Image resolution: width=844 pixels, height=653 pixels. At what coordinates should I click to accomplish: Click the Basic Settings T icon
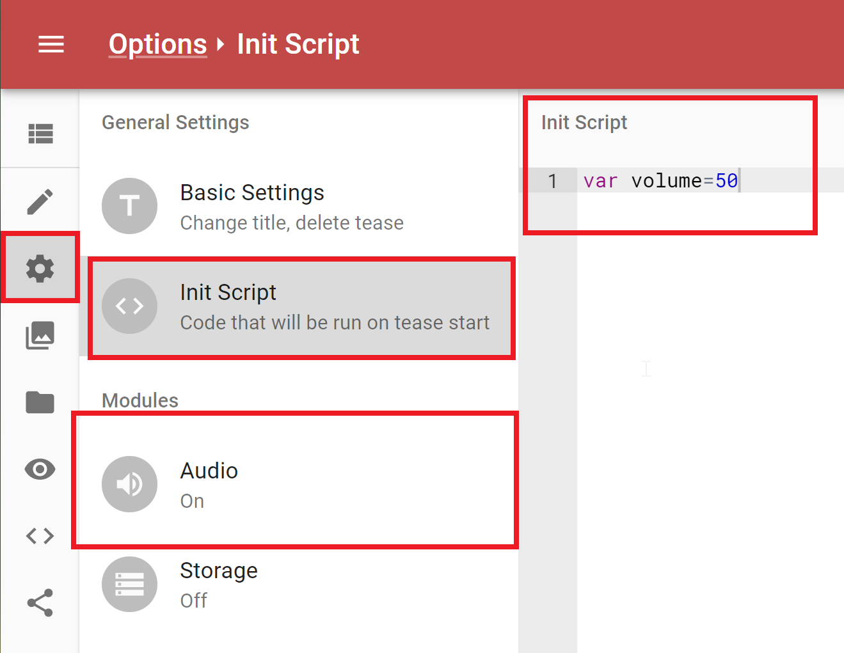coord(130,206)
